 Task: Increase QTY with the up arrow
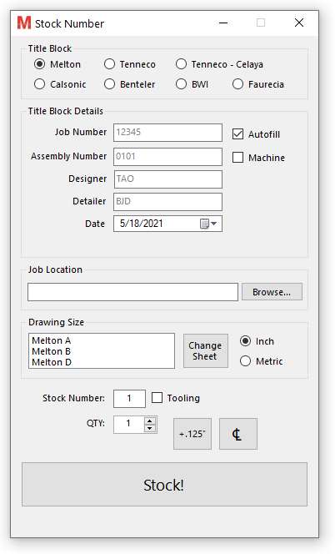(x=150, y=421)
